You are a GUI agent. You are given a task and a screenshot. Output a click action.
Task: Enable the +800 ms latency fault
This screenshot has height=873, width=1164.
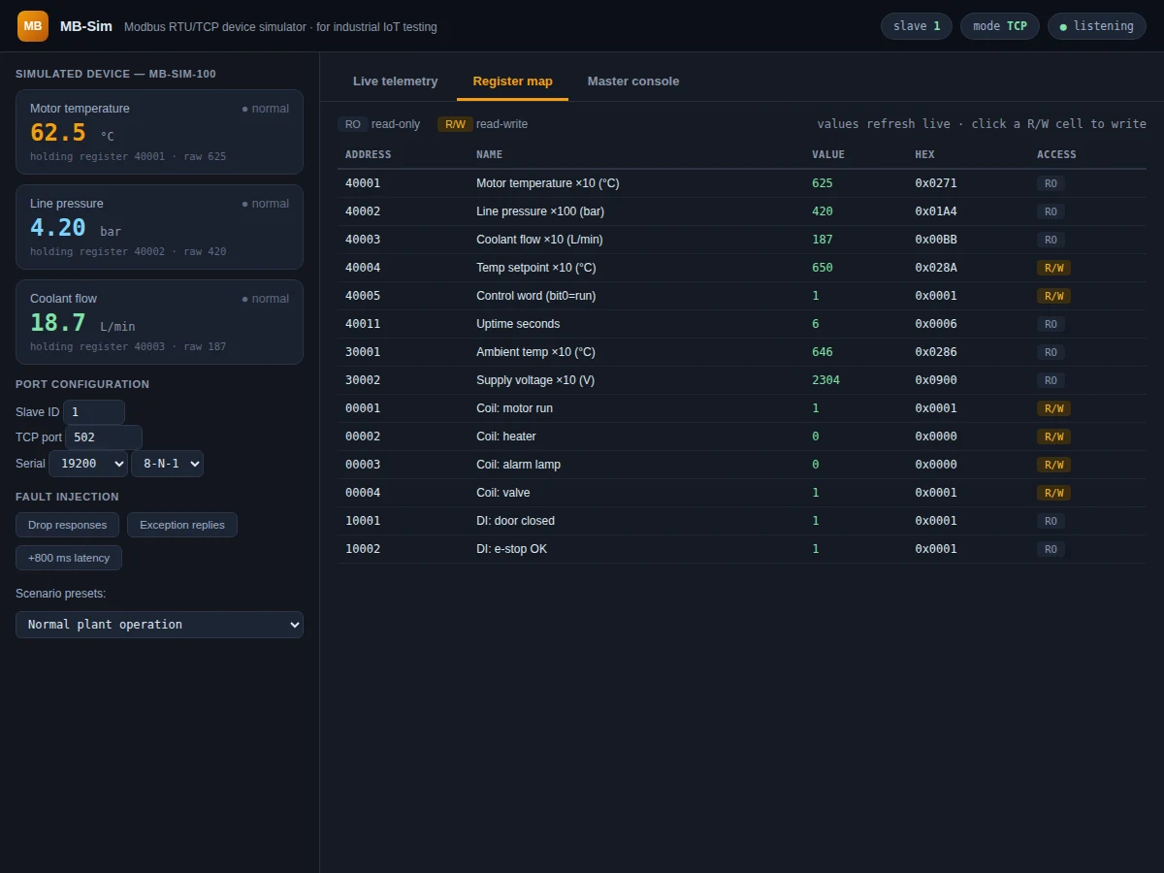click(69, 558)
